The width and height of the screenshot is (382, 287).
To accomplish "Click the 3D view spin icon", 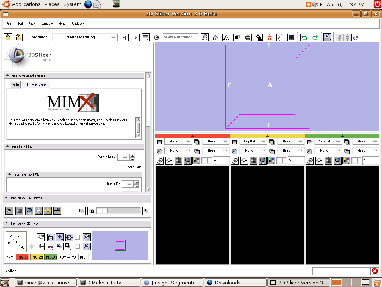I will [41, 237].
